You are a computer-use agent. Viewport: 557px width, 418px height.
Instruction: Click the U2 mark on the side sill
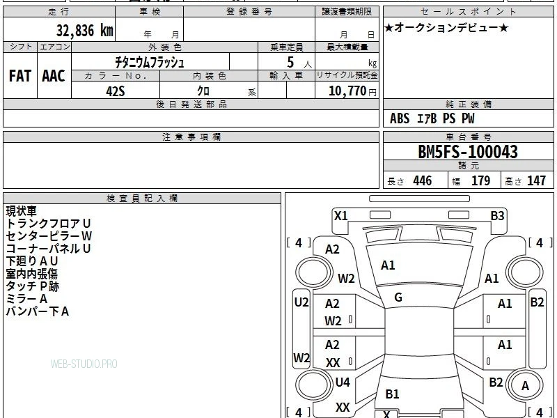pos(301,302)
